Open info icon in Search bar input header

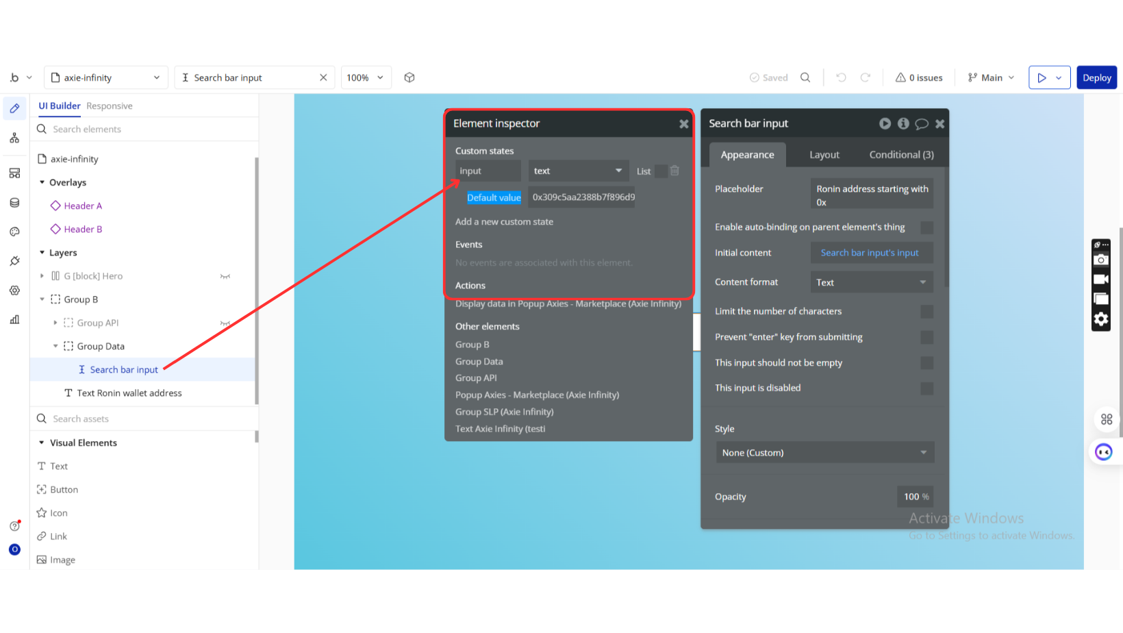tap(904, 123)
